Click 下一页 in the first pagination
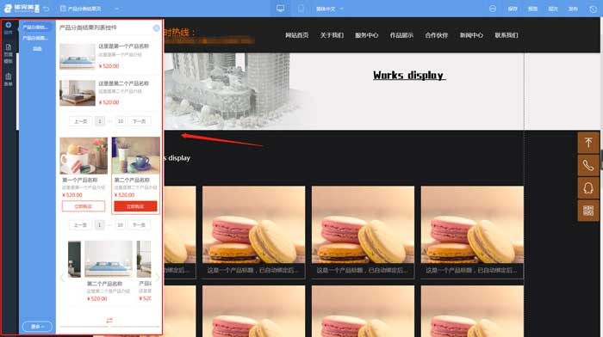This screenshot has height=337, width=603. pos(139,121)
